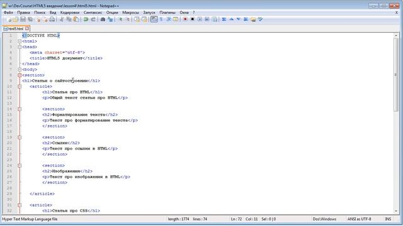Open the Файл menu
403x226 pixels.
[x=8, y=13]
